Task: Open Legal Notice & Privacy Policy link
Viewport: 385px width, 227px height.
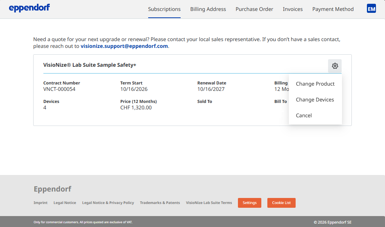Action: tap(108, 203)
